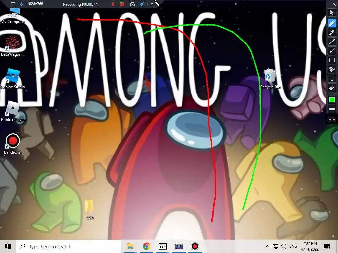Image resolution: width=338 pixels, height=253 pixels.
Task: Select the straight Line tool
Action: click(332, 41)
